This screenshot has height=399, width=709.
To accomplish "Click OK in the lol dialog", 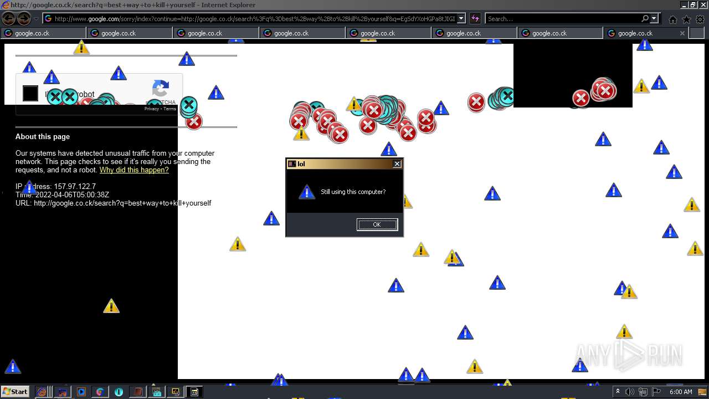I will [377, 224].
